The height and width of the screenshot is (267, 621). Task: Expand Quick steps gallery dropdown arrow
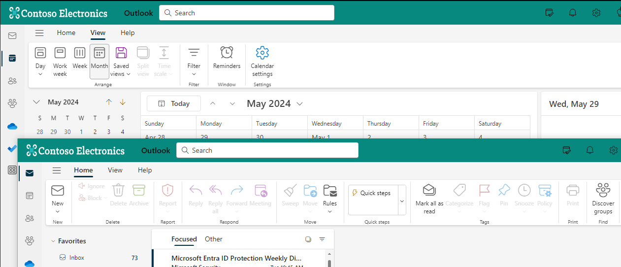click(402, 200)
